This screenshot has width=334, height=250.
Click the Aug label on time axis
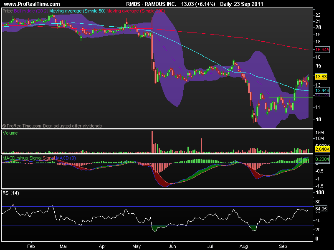point(243,246)
